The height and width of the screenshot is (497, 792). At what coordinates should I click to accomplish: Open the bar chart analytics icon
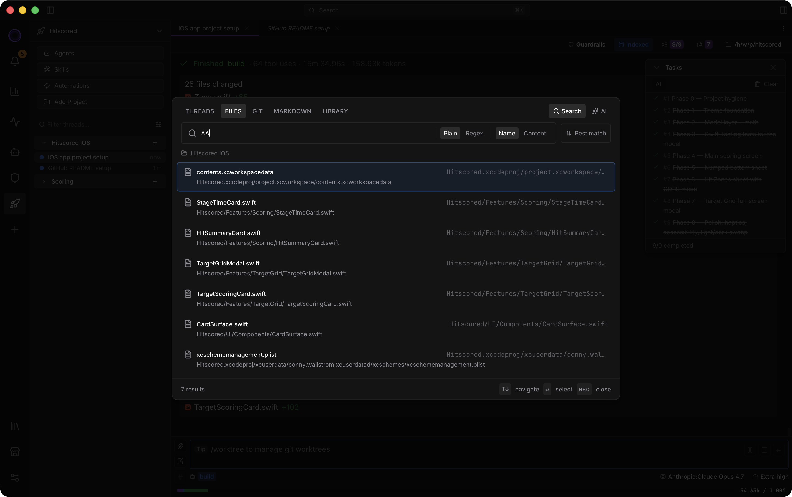[x=15, y=91]
